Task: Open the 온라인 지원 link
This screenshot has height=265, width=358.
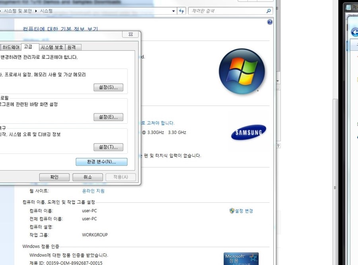Action: click(93, 191)
